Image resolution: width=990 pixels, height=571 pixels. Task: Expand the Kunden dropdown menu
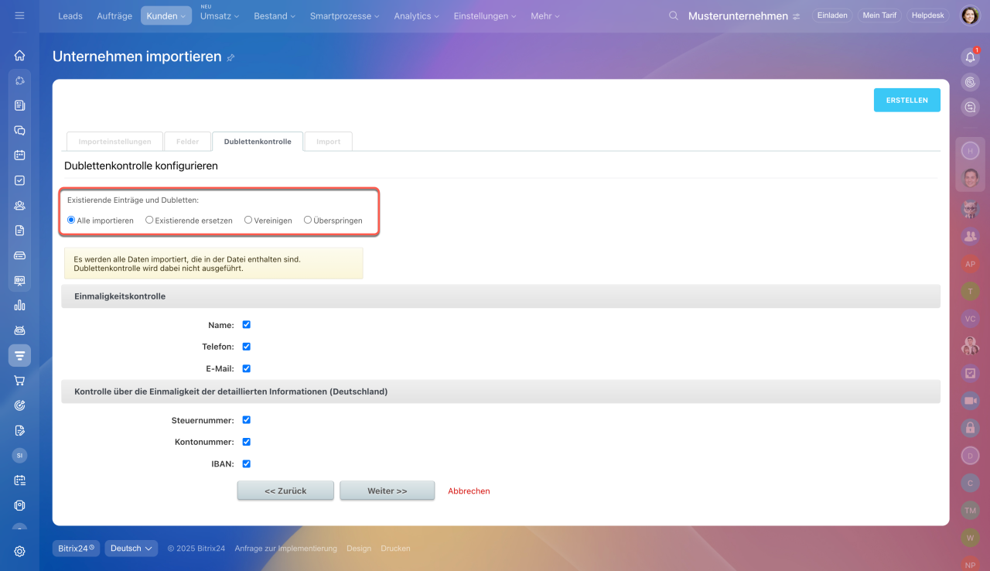pos(166,15)
